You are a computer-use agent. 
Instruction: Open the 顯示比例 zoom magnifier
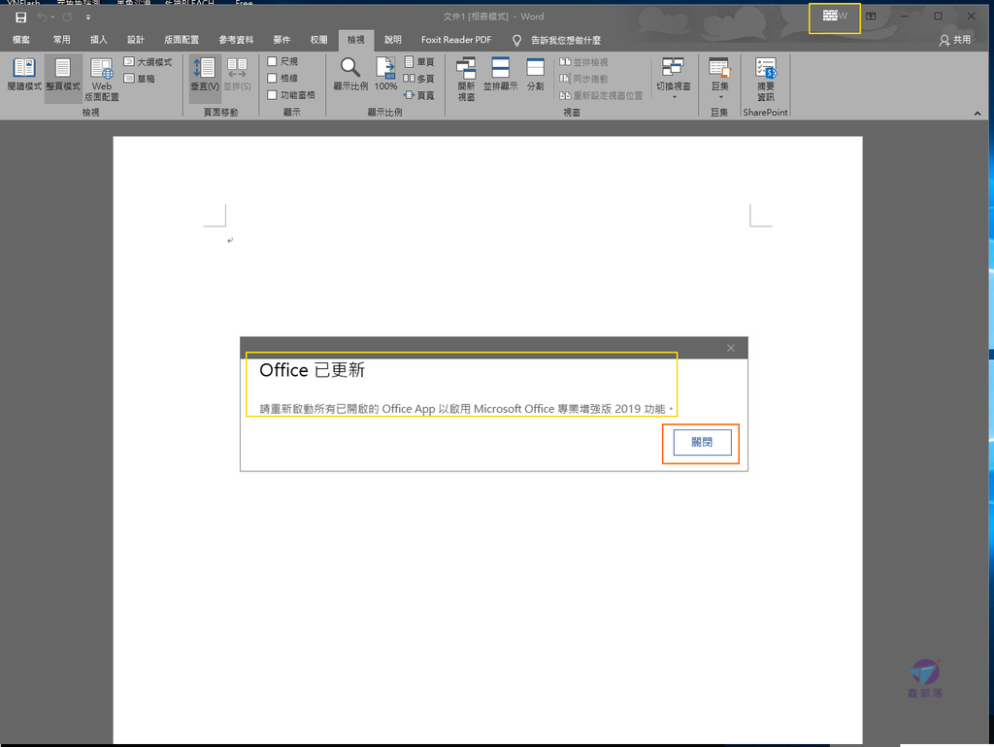[350, 68]
